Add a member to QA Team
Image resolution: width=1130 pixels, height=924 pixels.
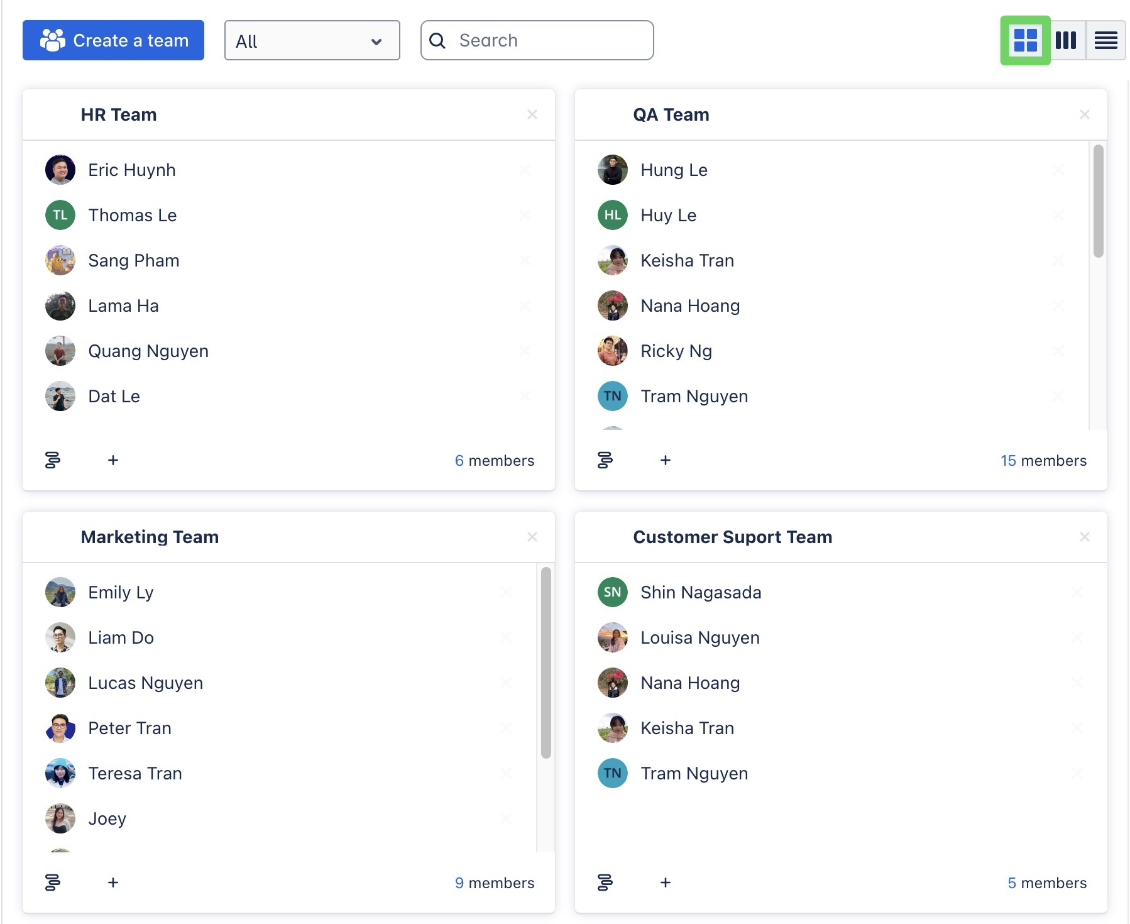pyautogui.click(x=666, y=460)
